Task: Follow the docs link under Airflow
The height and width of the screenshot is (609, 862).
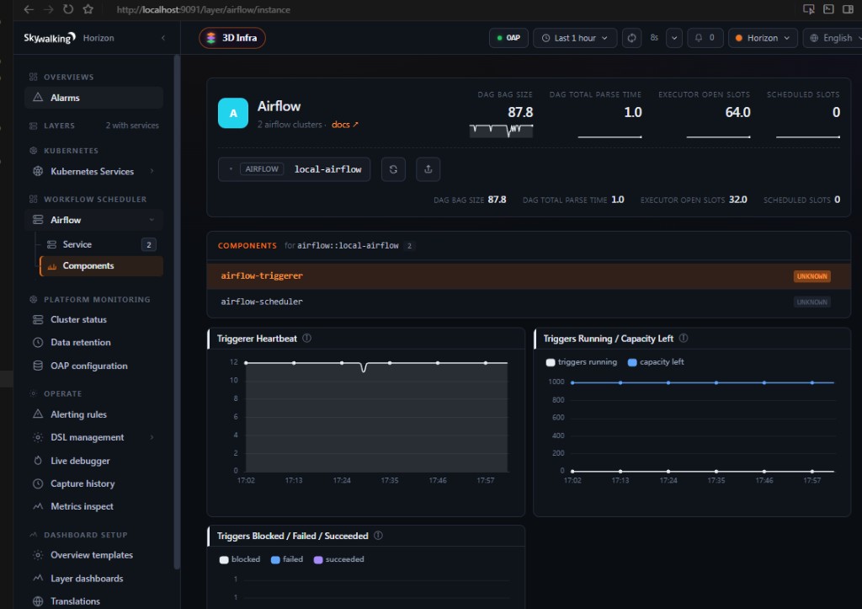Action: click(344, 125)
